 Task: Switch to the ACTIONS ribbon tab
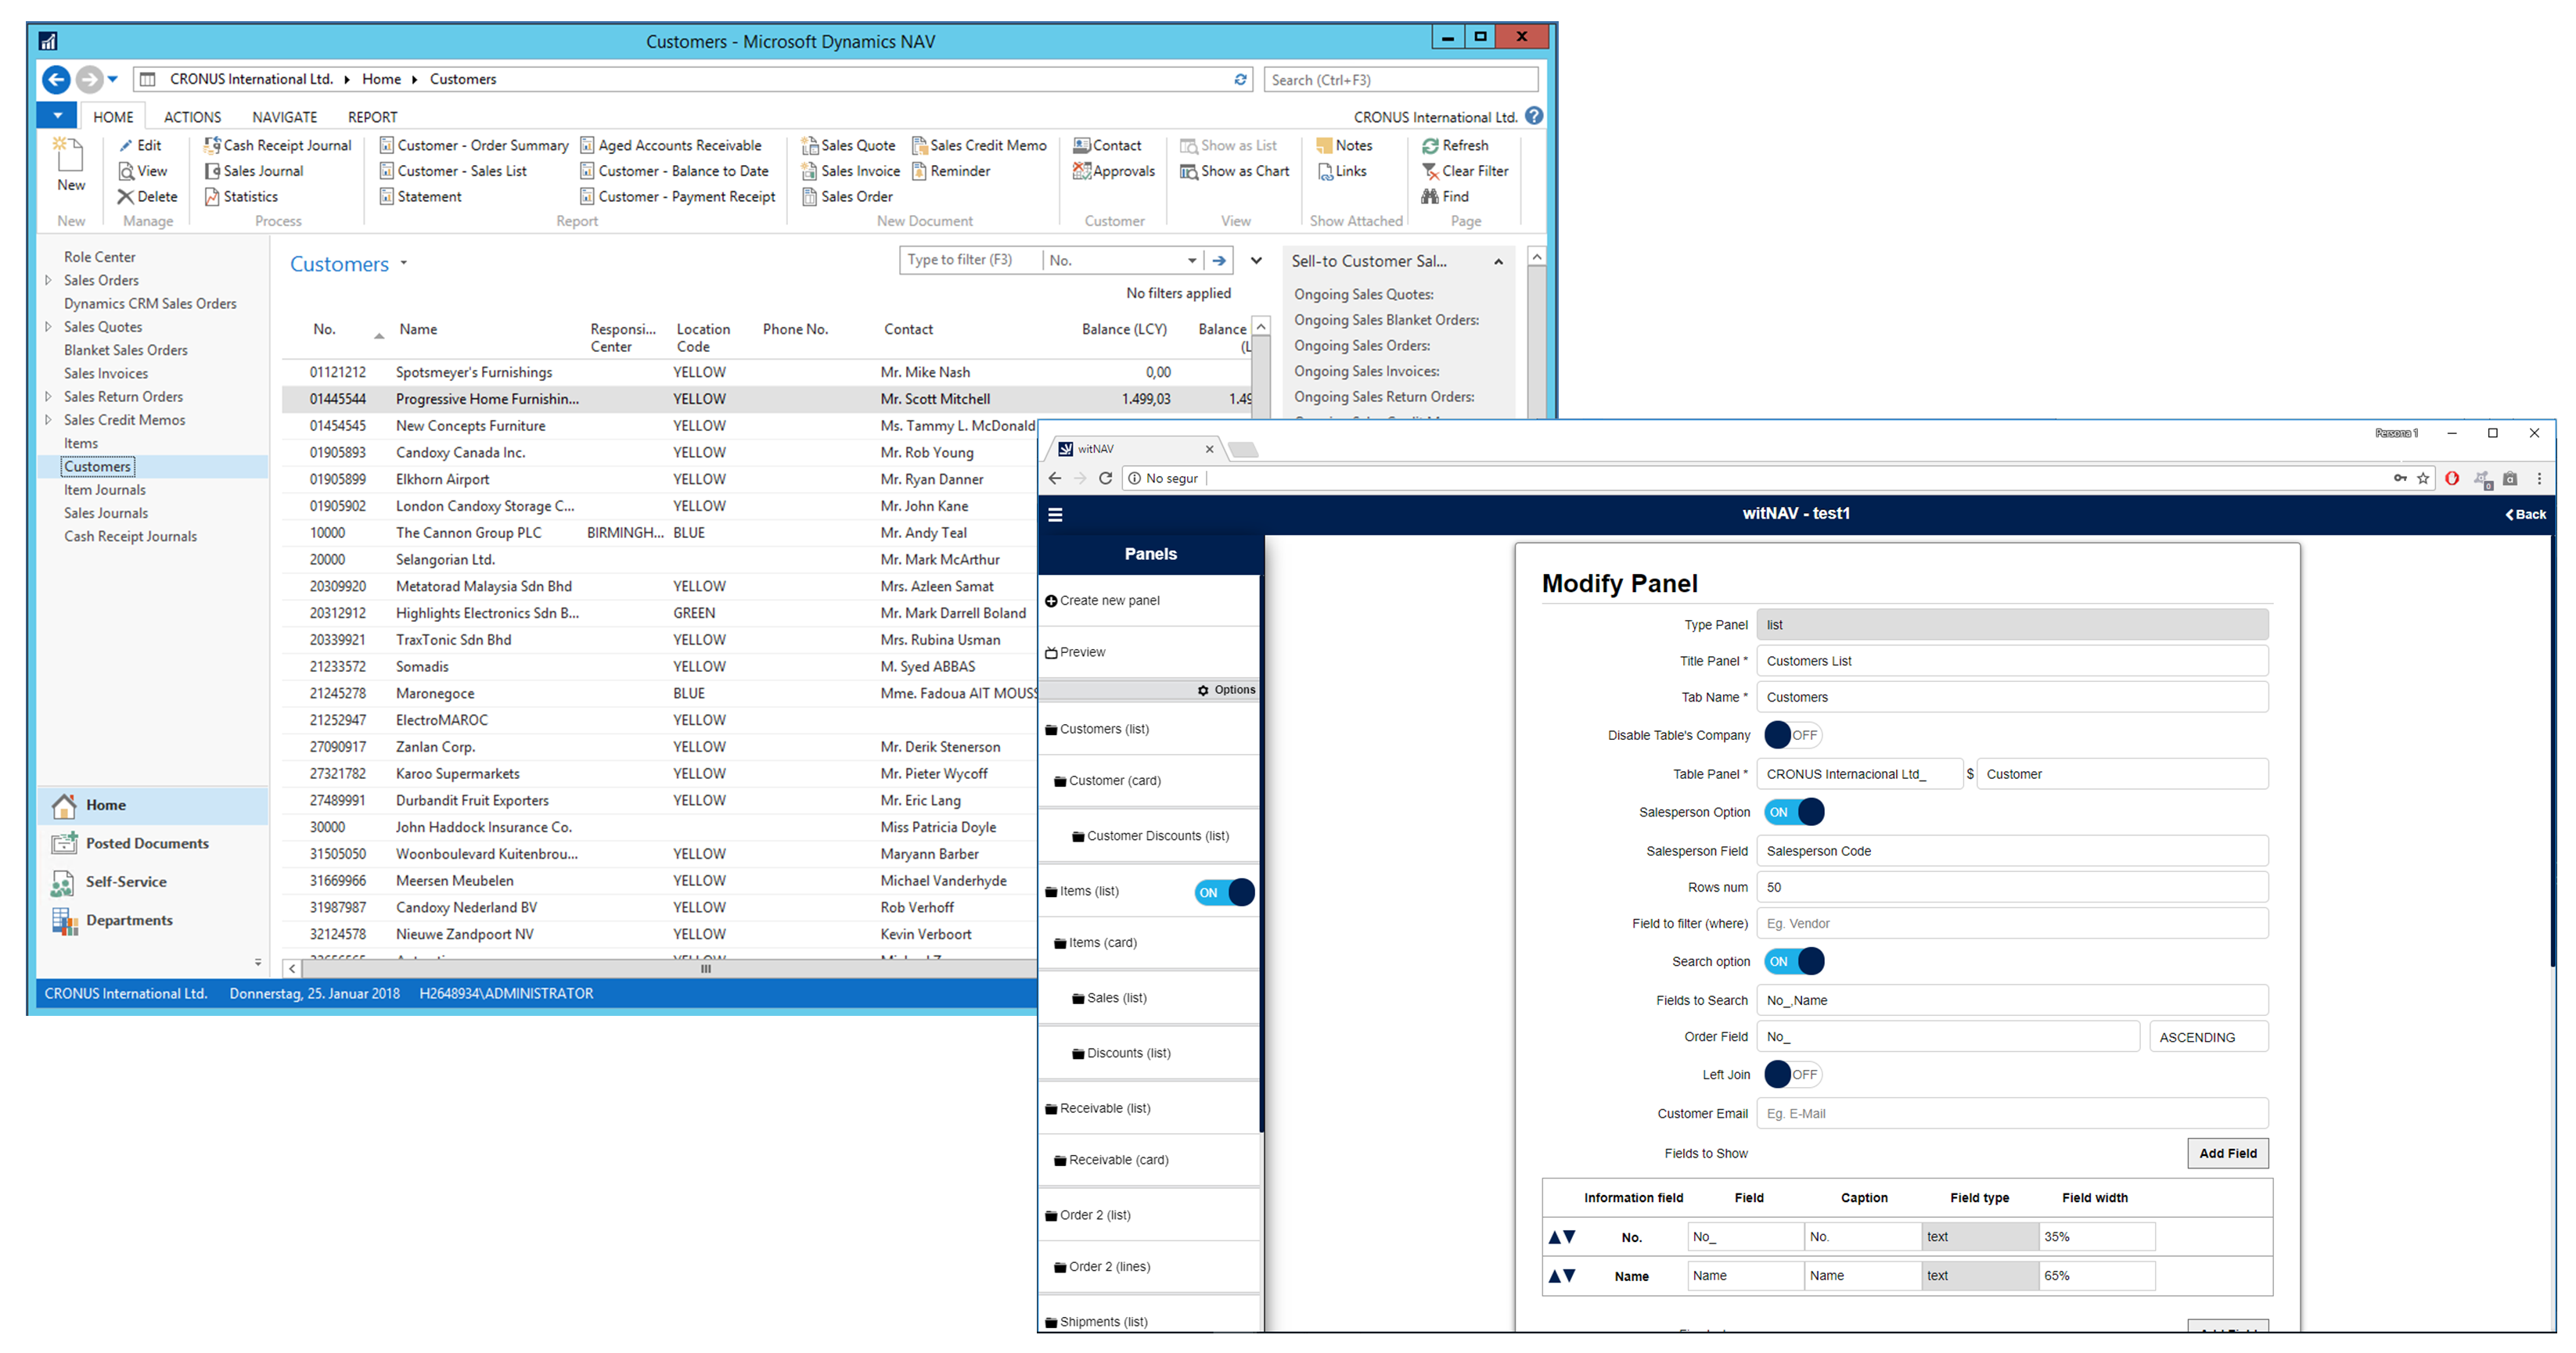(x=191, y=116)
